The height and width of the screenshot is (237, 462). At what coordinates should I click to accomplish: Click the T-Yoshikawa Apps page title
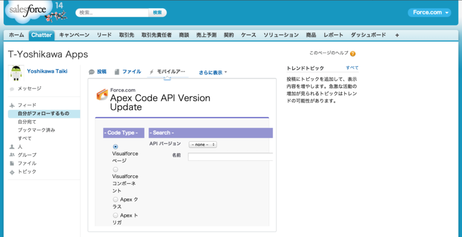(x=48, y=54)
